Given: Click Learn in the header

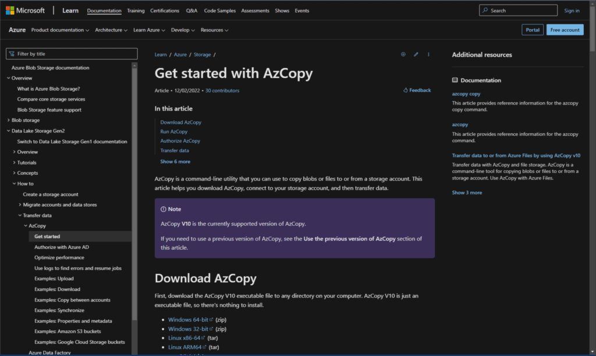Looking at the screenshot, I should tap(70, 10).
